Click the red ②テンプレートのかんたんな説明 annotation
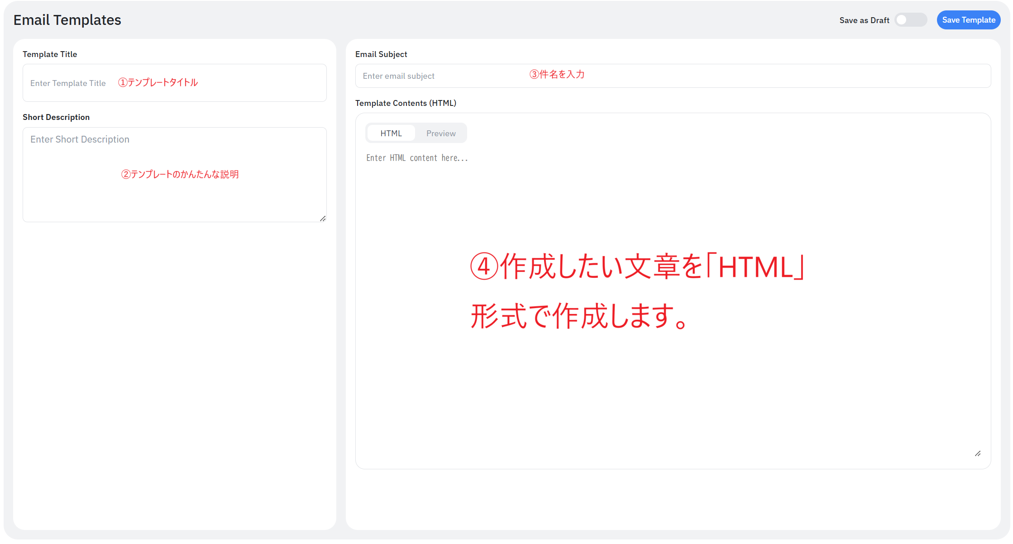The width and height of the screenshot is (1013, 544). tap(180, 174)
